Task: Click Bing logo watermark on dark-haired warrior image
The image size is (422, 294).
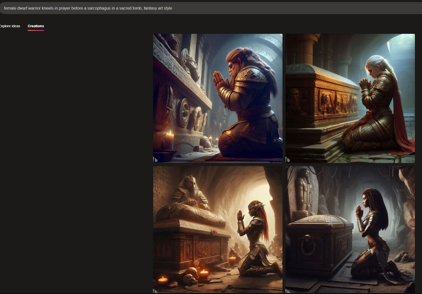Action: (x=288, y=291)
